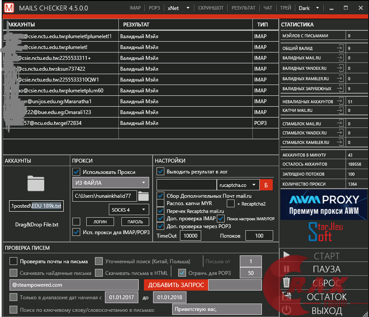Click the СБРОС trash icon
The width and height of the screenshot is (369, 317).
click(286, 283)
